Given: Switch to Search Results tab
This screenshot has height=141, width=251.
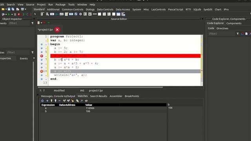Looking at the screenshot, I should [98, 96].
